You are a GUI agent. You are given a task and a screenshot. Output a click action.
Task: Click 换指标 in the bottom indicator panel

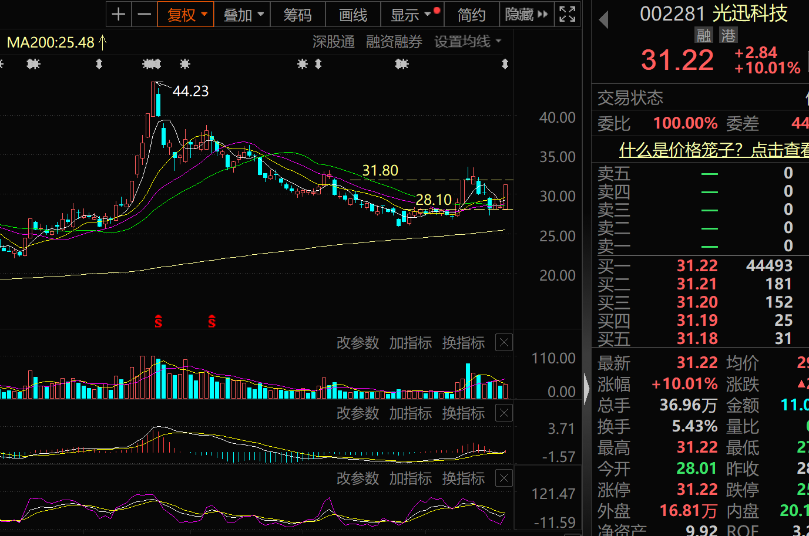point(464,478)
